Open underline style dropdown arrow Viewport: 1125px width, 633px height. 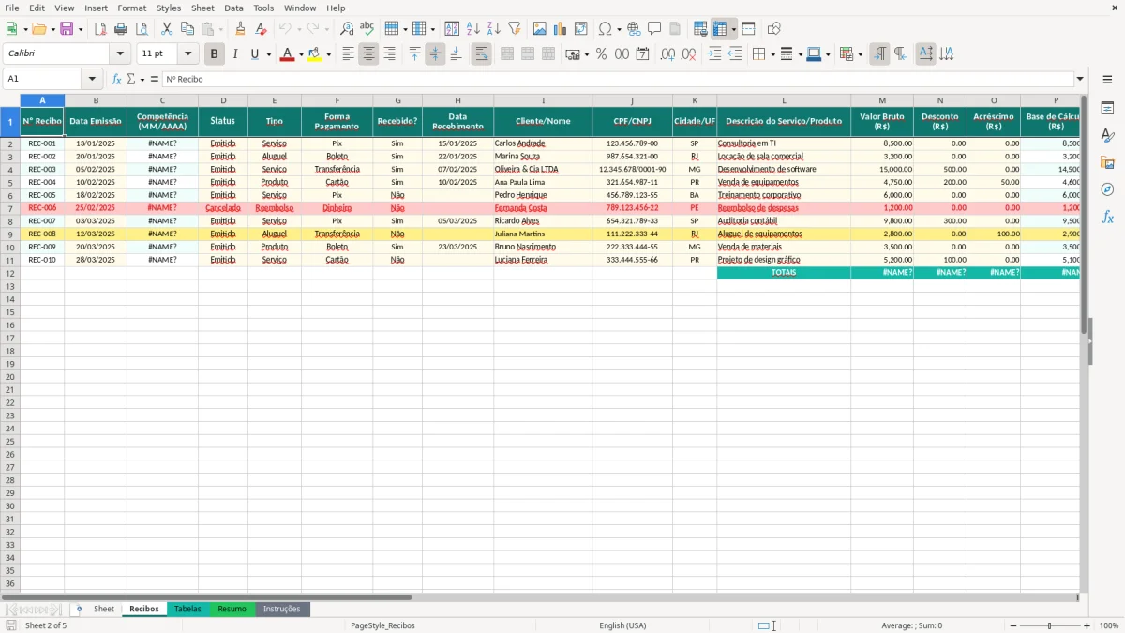(268, 54)
